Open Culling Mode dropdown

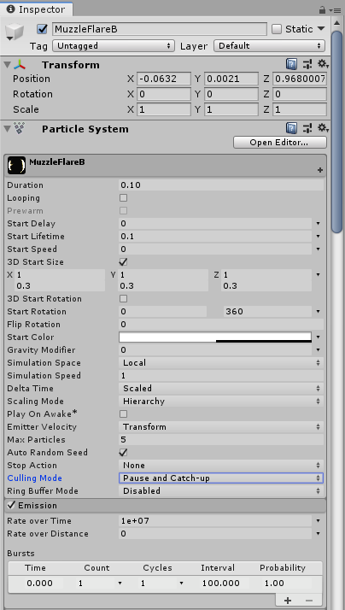[220, 478]
